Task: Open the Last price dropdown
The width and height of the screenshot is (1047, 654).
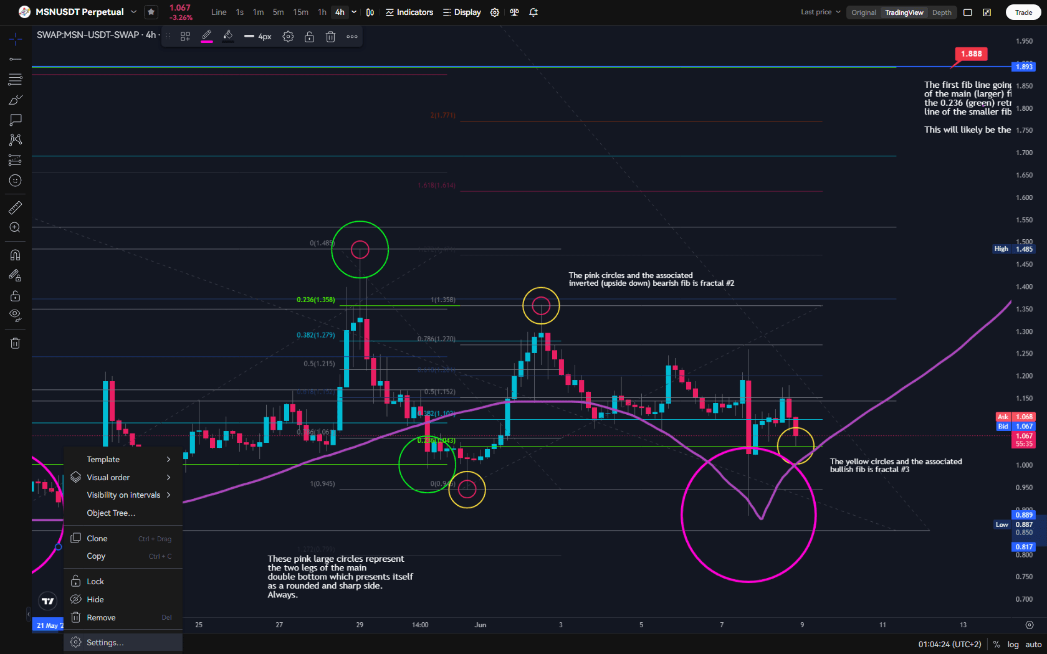Action: pos(821,12)
